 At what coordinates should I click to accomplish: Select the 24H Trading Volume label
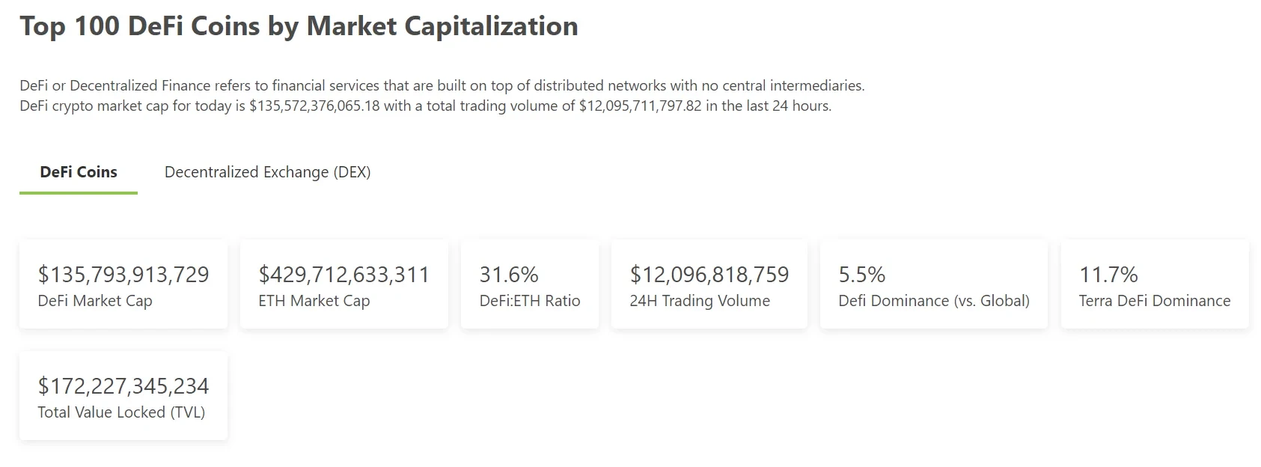(x=700, y=301)
